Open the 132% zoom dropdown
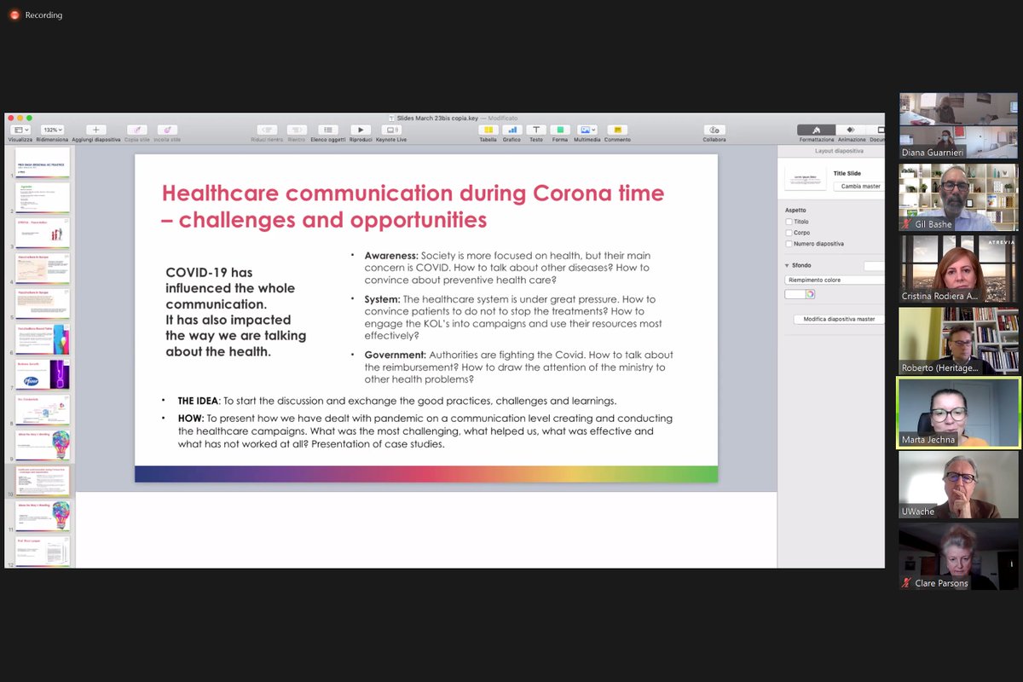Screen dimensions: 1023x682 pos(53,130)
